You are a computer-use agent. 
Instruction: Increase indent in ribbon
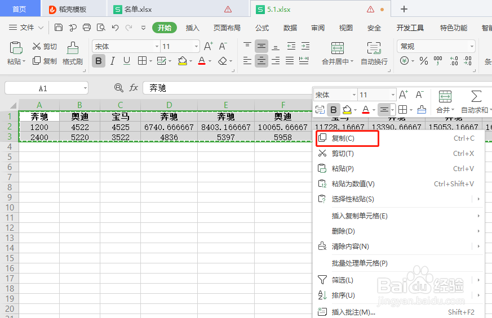coord(305,46)
